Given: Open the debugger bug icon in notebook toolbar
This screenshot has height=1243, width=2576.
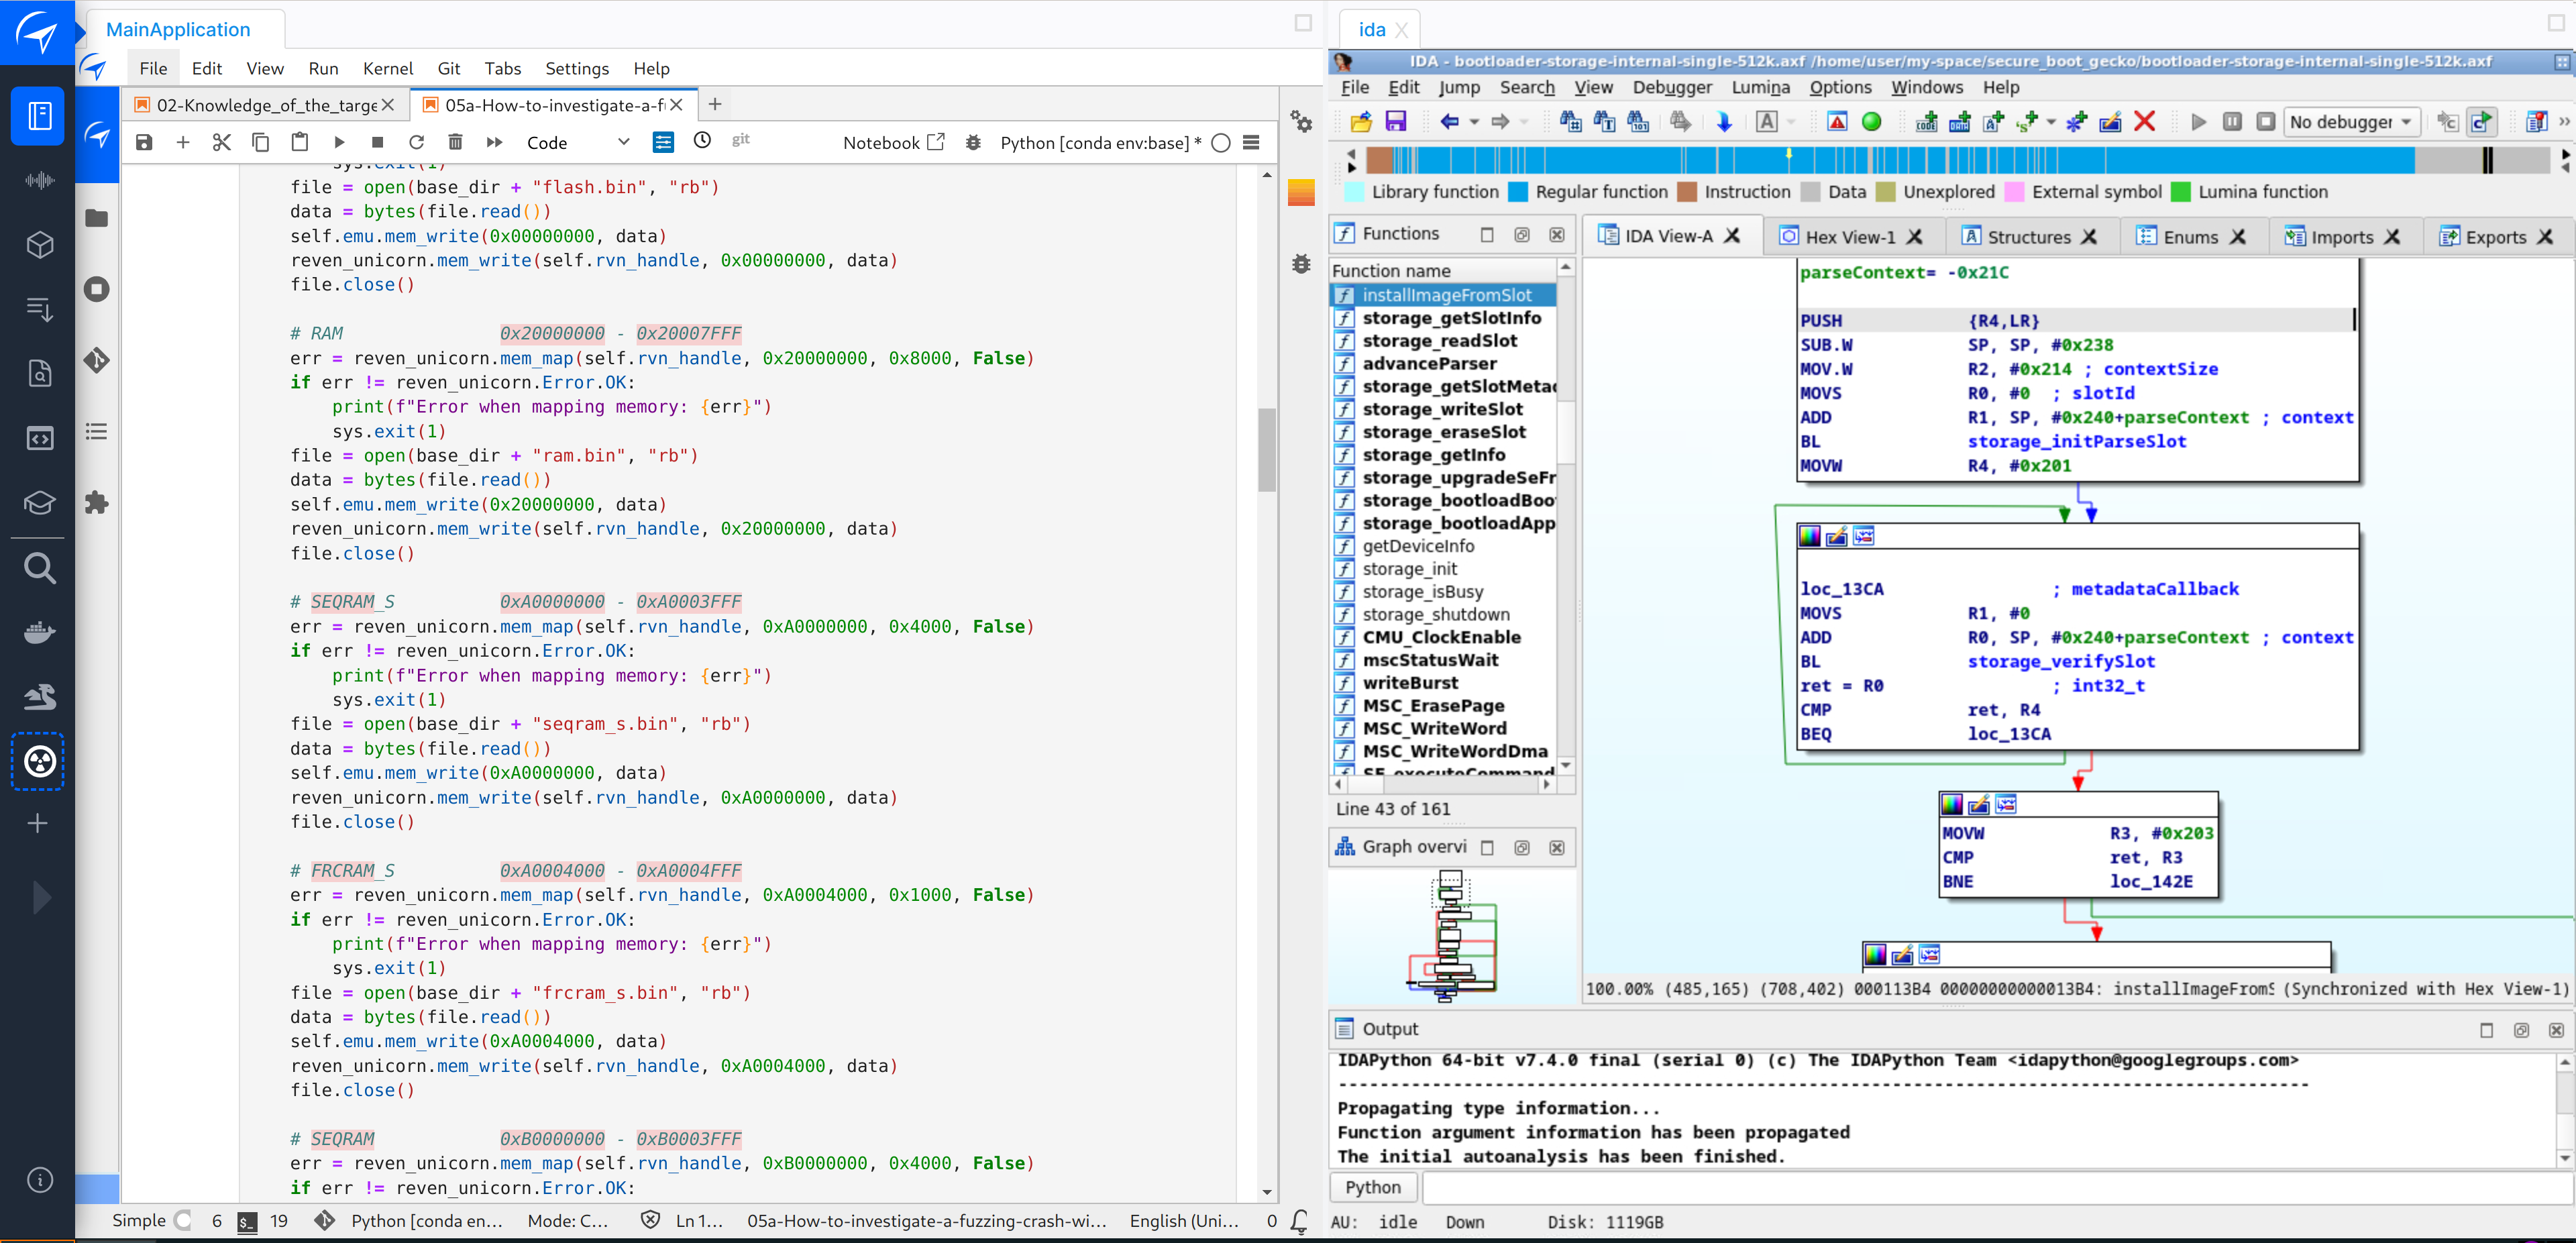Looking at the screenshot, I should (x=973, y=143).
